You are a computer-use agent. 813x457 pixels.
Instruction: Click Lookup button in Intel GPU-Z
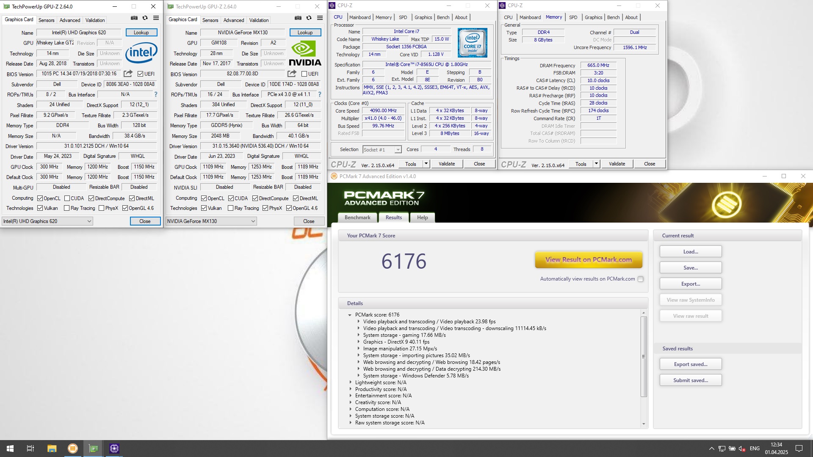coord(141,33)
